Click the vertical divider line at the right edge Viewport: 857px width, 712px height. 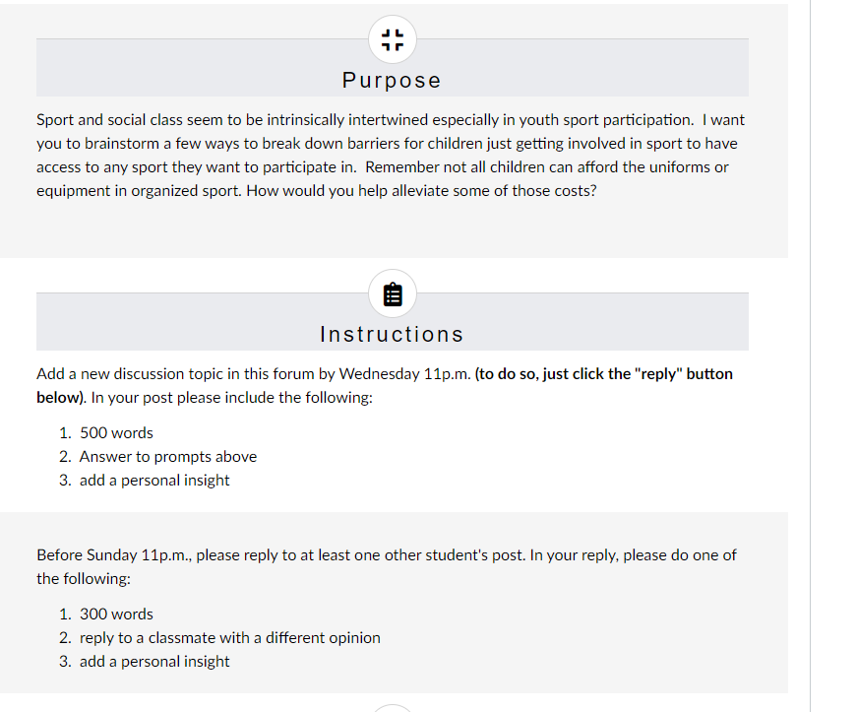click(x=810, y=356)
